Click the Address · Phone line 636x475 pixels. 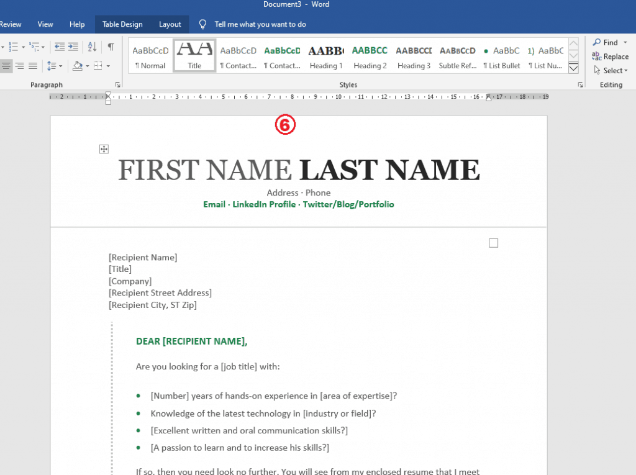tap(299, 192)
